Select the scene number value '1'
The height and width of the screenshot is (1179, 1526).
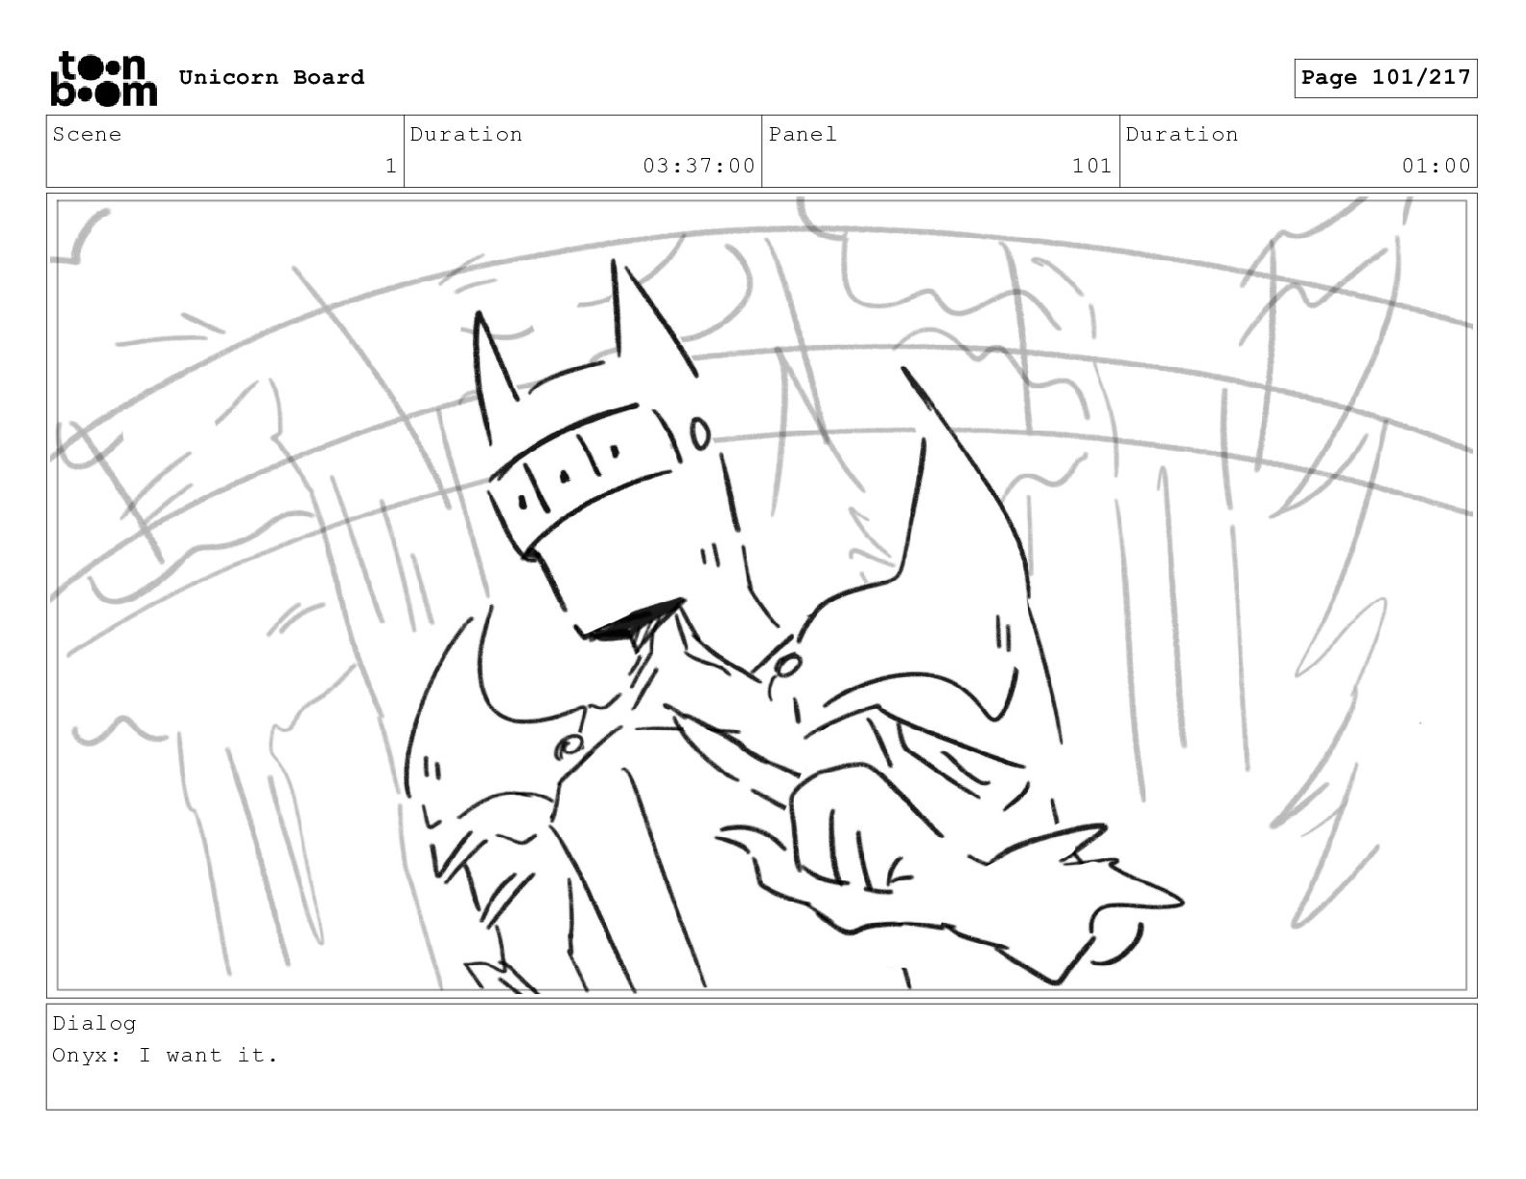pyautogui.click(x=390, y=166)
